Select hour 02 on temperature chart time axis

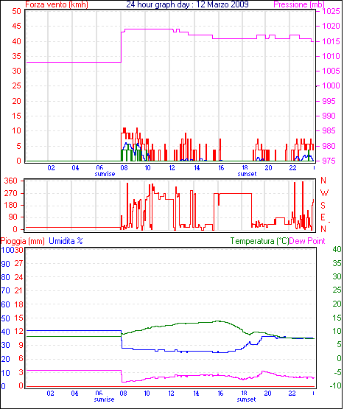[50, 394]
